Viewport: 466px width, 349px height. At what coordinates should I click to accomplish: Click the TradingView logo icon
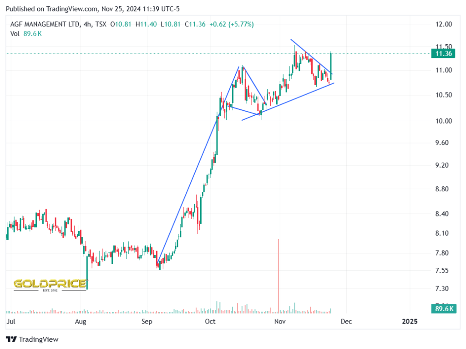[x=11, y=339]
